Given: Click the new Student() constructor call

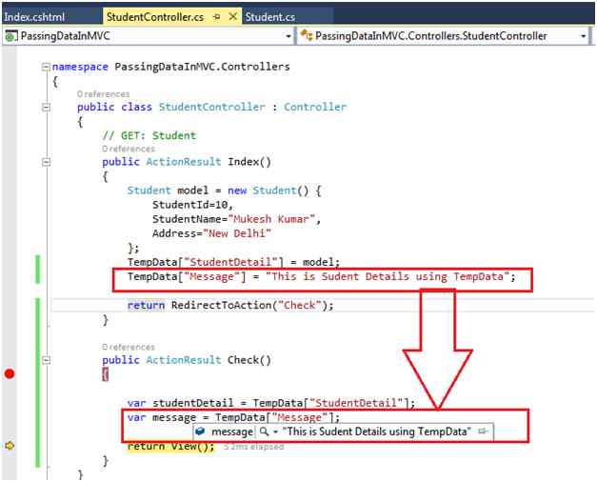Looking at the screenshot, I should click(269, 191).
